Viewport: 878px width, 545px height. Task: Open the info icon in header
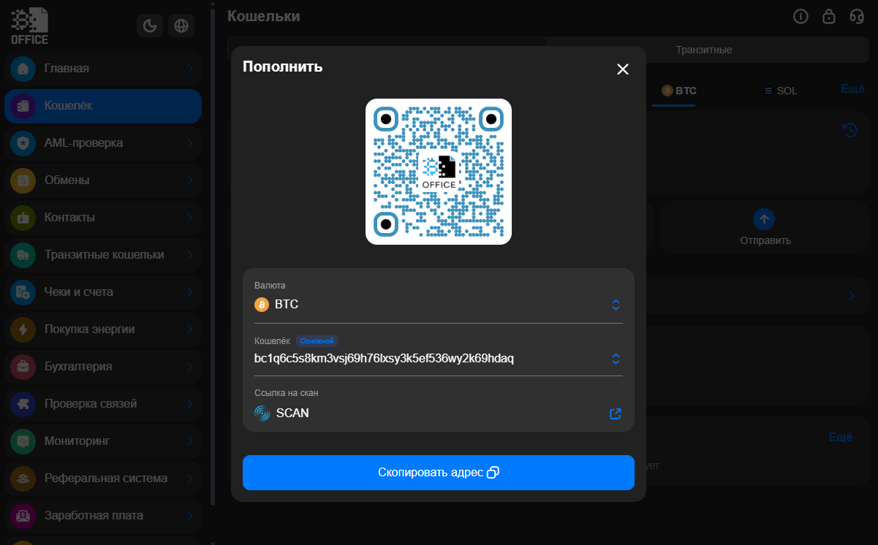click(x=801, y=16)
